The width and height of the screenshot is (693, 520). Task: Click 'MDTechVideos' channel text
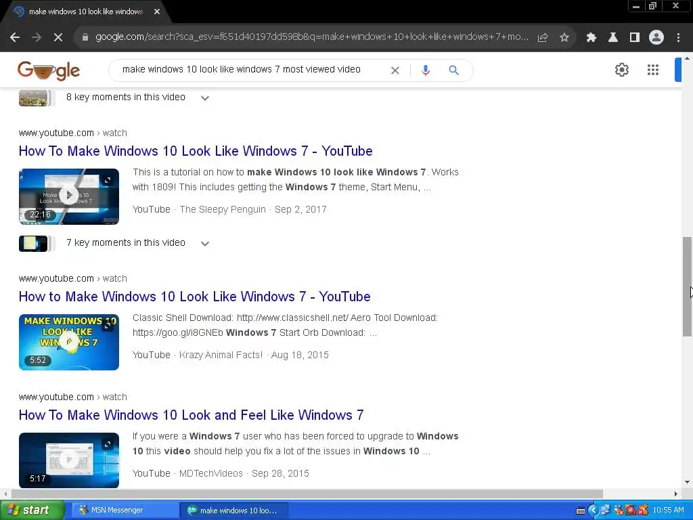tap(211, 473)
